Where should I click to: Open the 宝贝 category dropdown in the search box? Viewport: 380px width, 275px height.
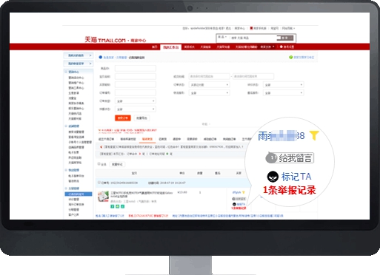click(x=222, y=37)
